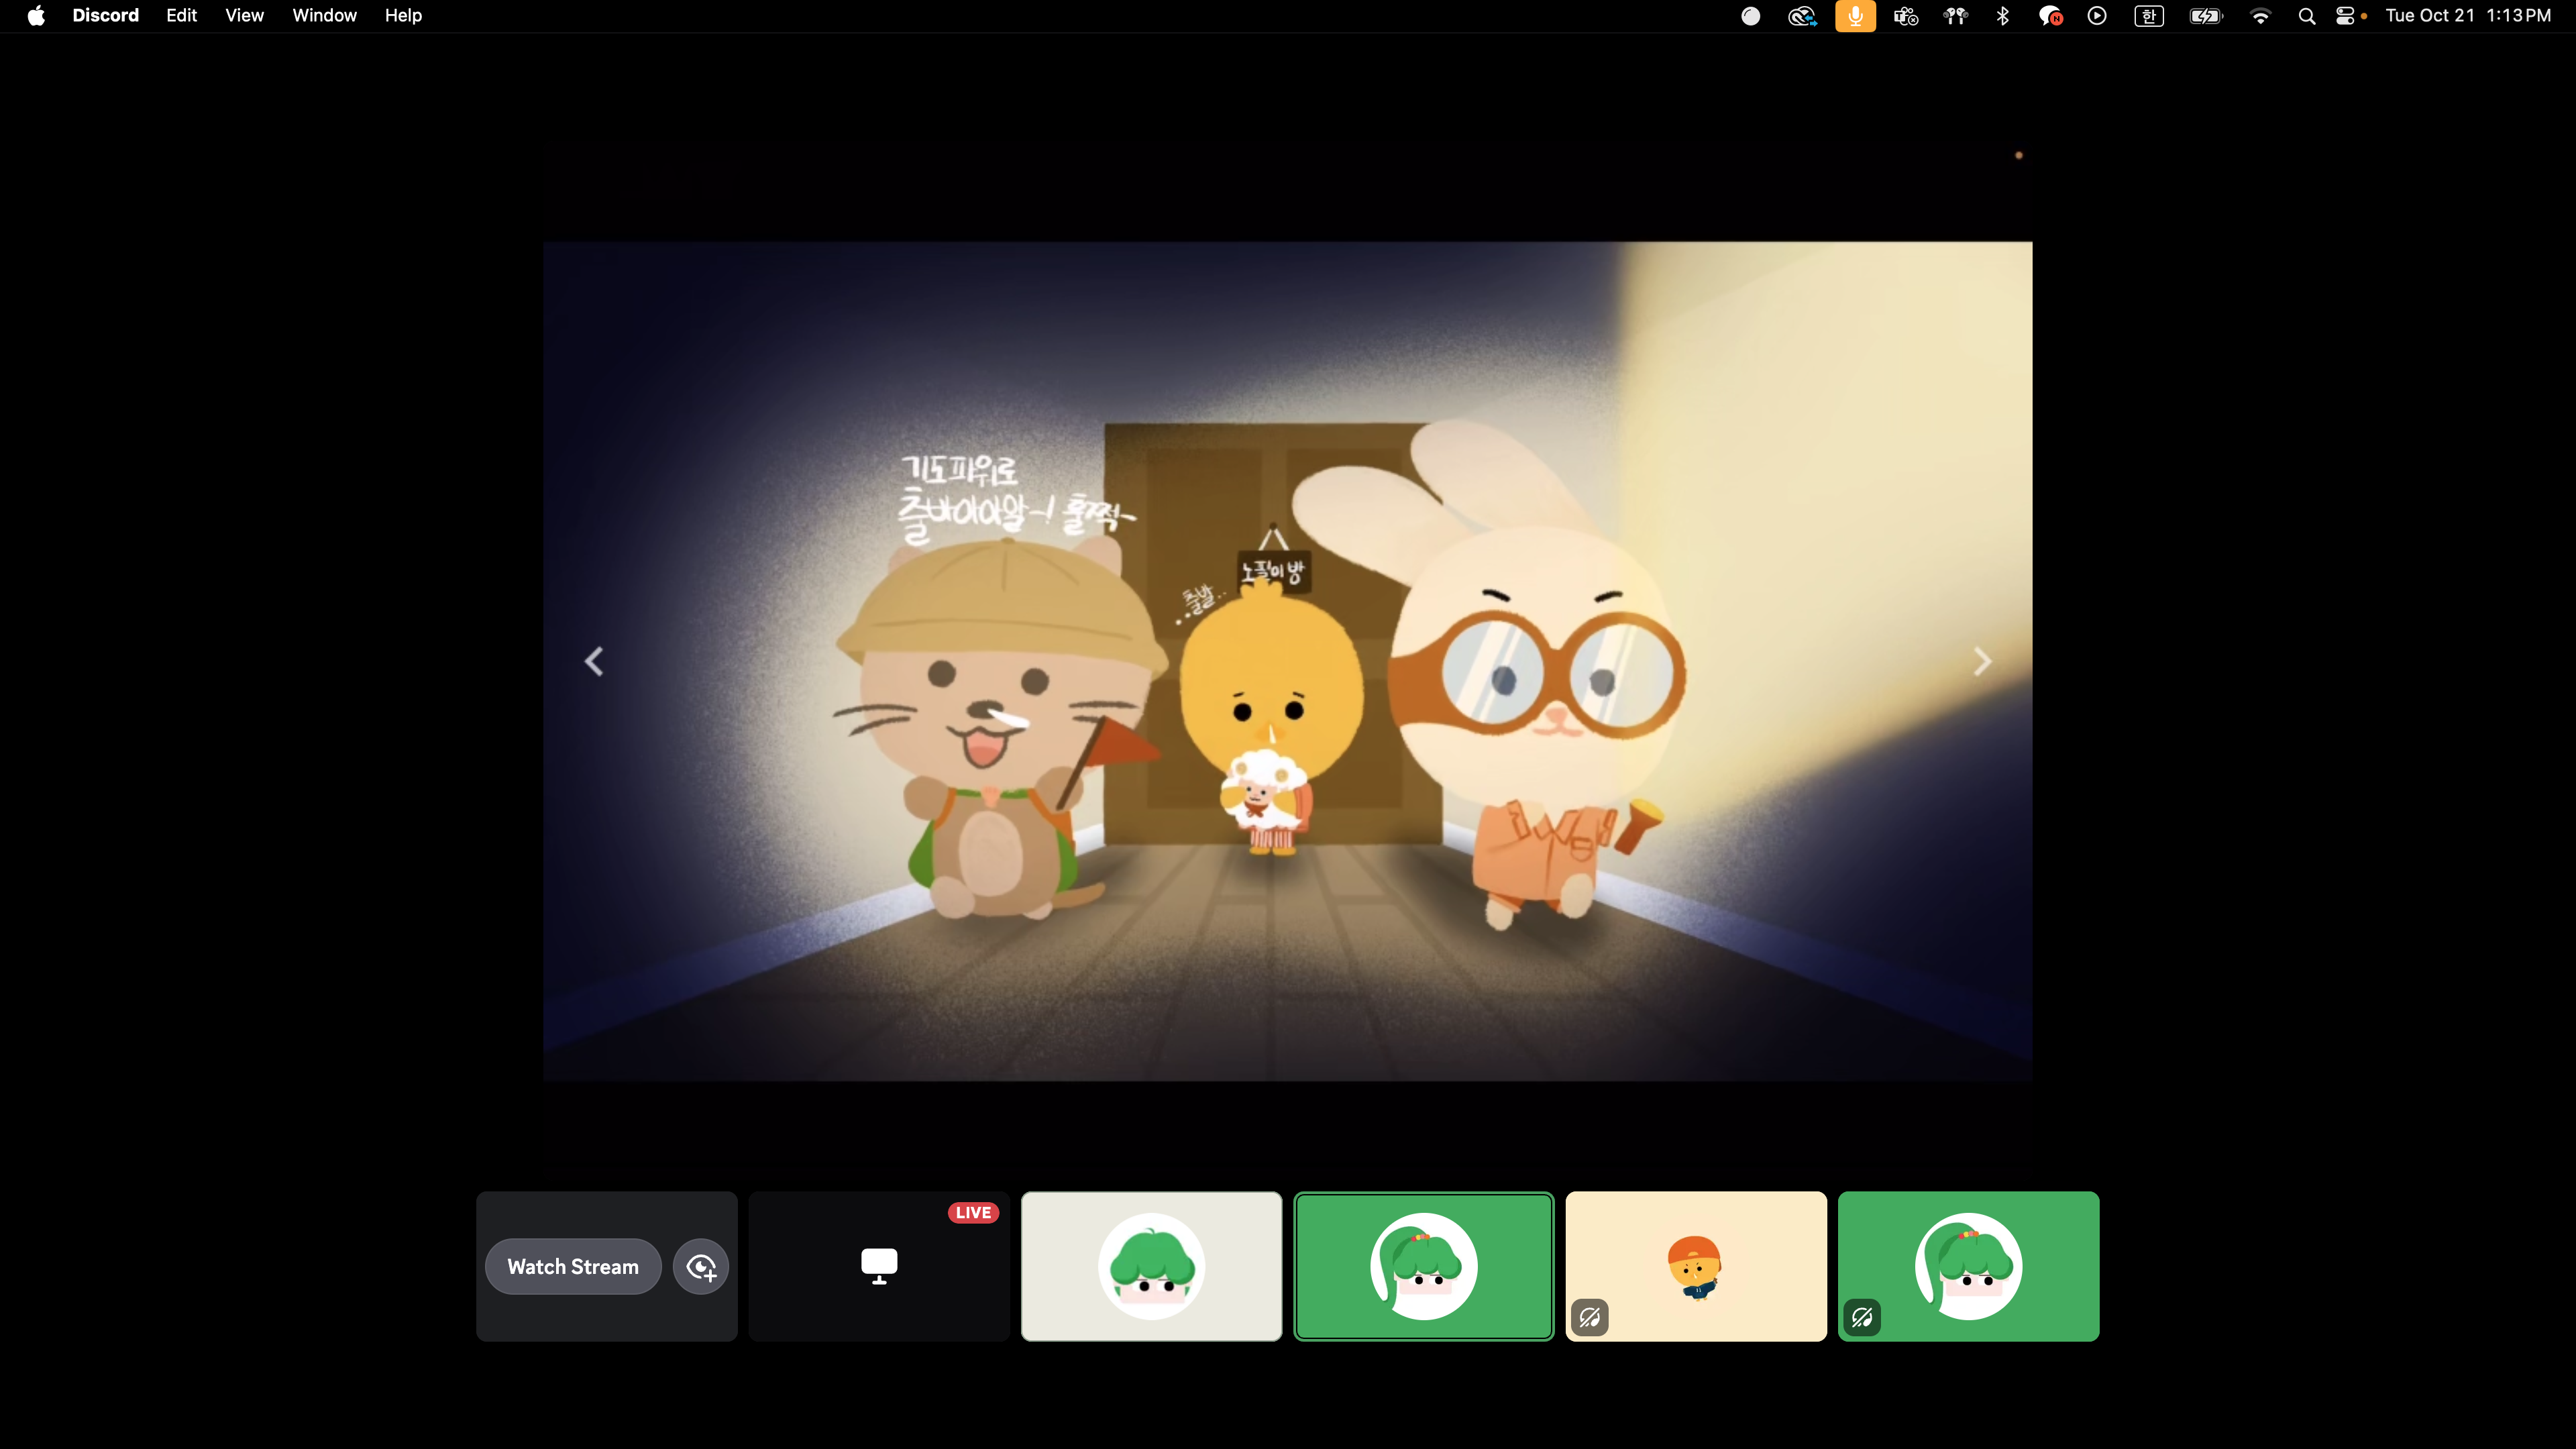Select the monitor icon on the live stream tile
2576x1449 pixels.
click(879, 1266)
